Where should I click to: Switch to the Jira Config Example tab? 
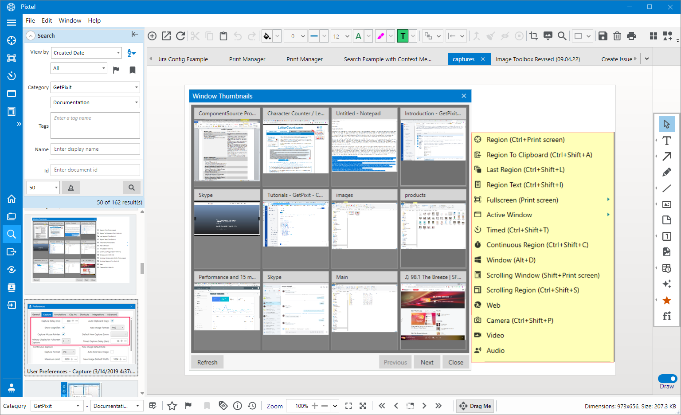[x=183, y=59]
